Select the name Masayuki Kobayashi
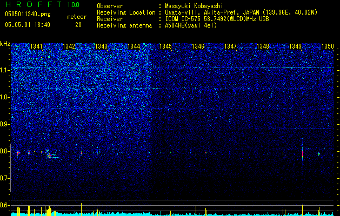 click(194, 6)
